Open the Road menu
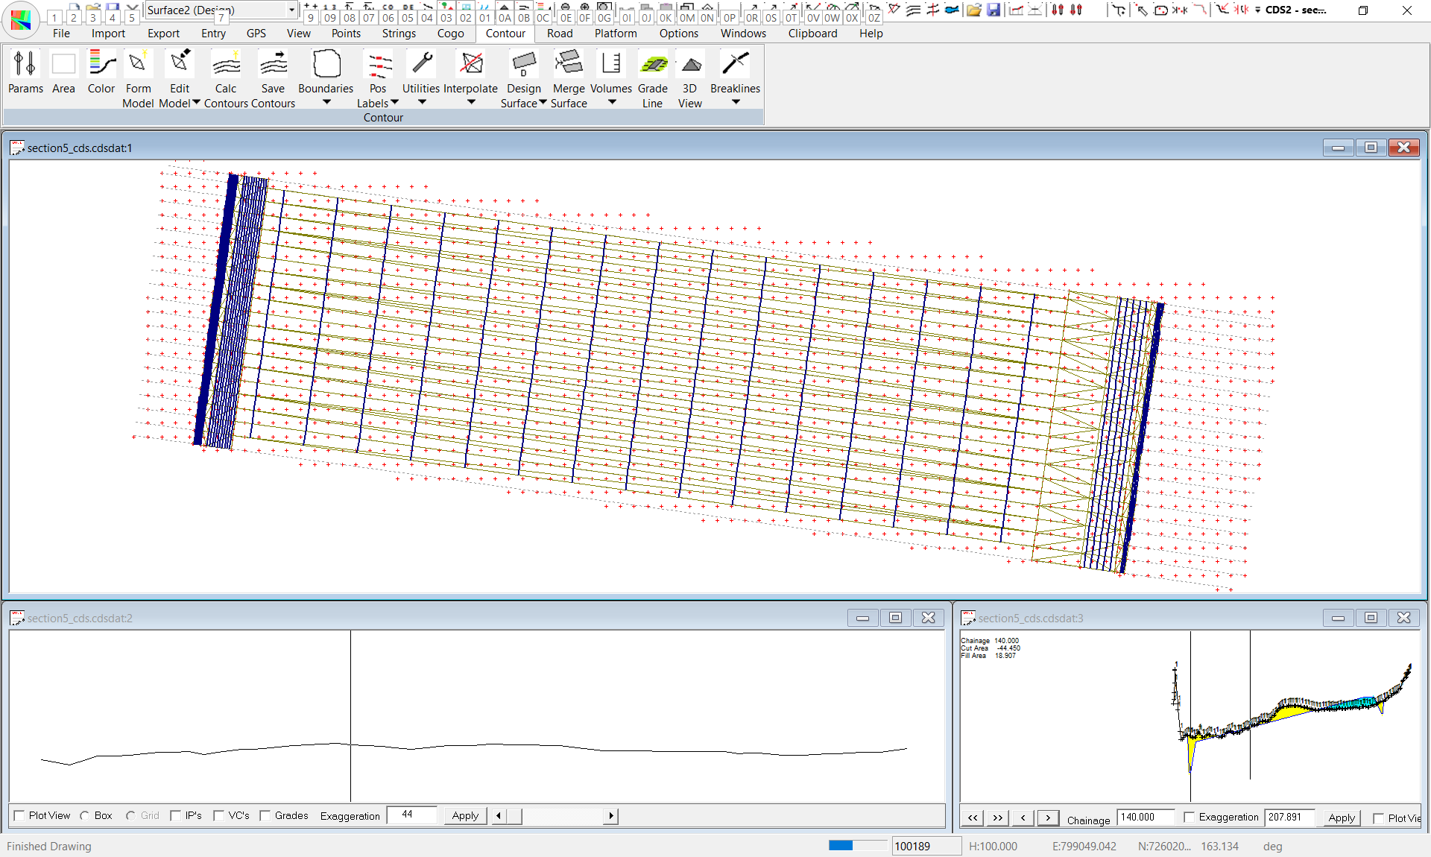The height and width of the screenshot is (857, 1431). (560, 34)
